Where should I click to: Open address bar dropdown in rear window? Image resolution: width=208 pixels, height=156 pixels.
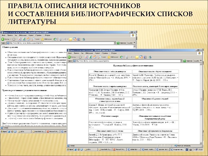115,43
